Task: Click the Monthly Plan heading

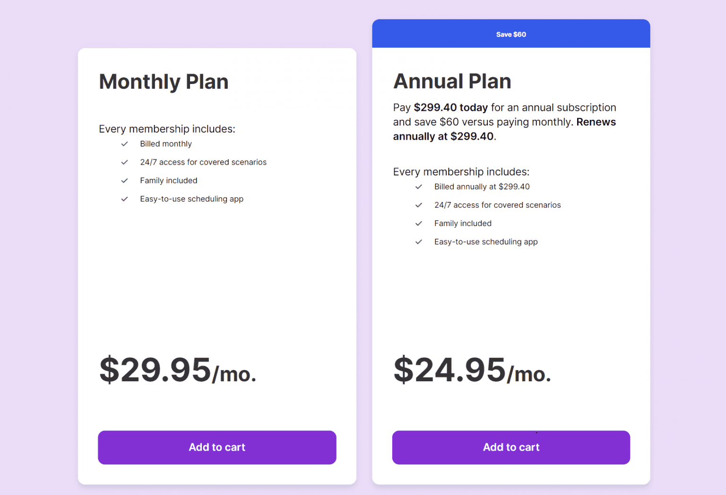Action: tap(164, 82)
